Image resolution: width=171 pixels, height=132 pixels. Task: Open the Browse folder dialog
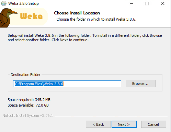pyautogui.click(x=141, y=84)
